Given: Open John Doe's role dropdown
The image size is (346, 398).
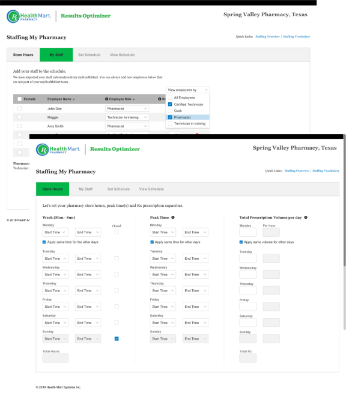Looking at the screenshot, I should click(x=127, y=109).
